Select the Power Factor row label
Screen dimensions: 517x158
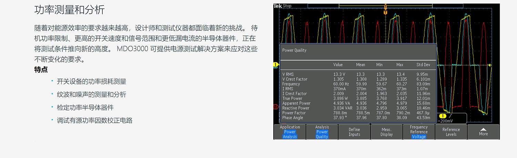point(294,113)
